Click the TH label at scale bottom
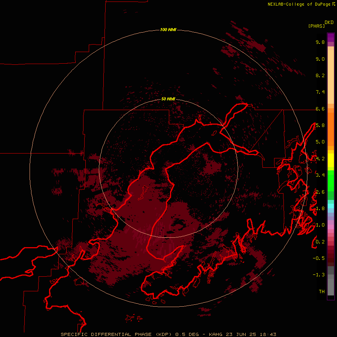337x337 pixels. [322, 292]
